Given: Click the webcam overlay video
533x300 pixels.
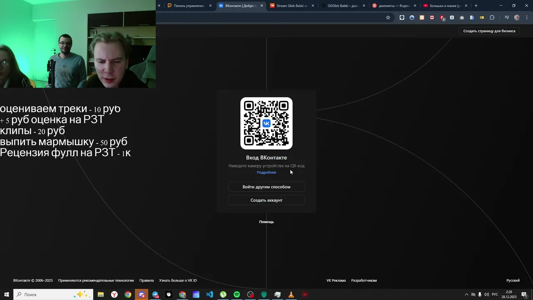Looking at the screenshot, I should pyautogui.click(x=78, y=44).
